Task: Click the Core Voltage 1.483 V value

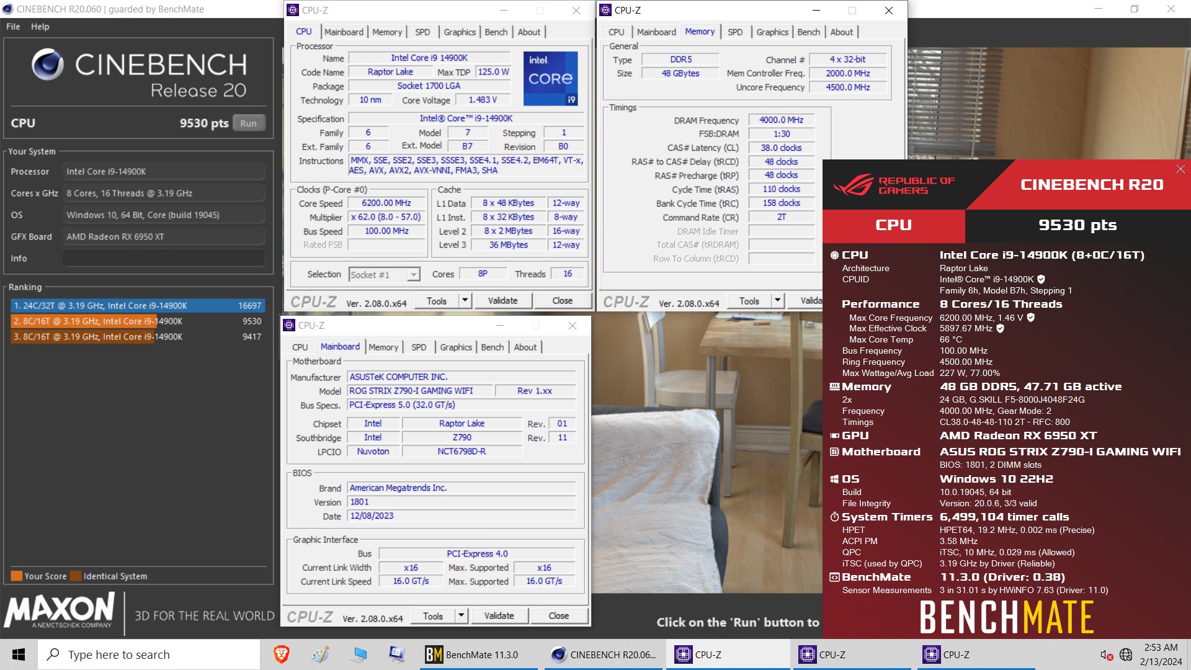Action: 483,100
